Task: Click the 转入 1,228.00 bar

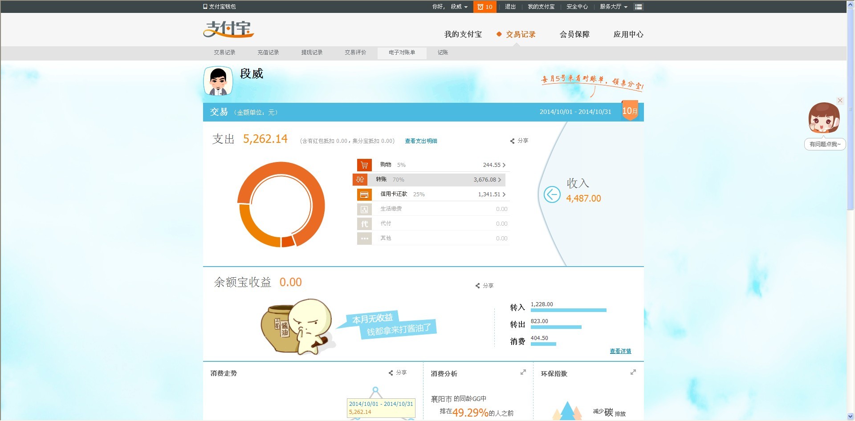Action: pos(569,310)
